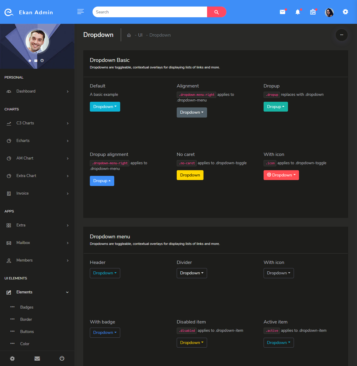Click the user avatar in the top bar

pos(329,12)
